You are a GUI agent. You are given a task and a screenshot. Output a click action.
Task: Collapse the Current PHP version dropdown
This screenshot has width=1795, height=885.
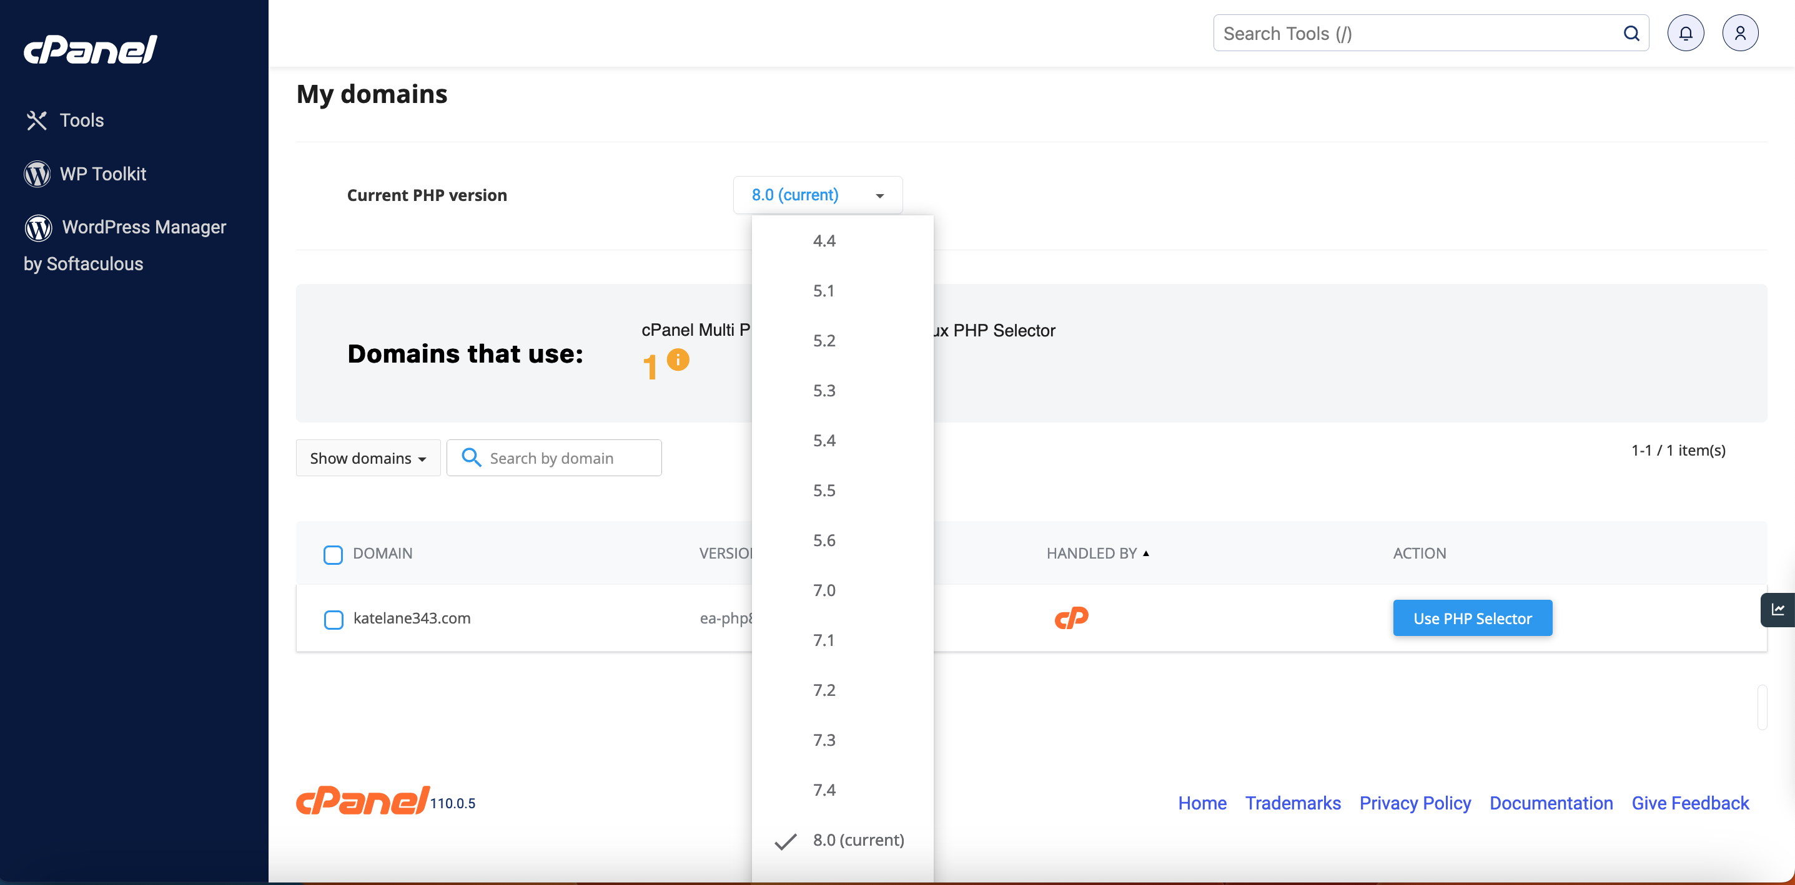pyautogui.click(x=818, y=195)
